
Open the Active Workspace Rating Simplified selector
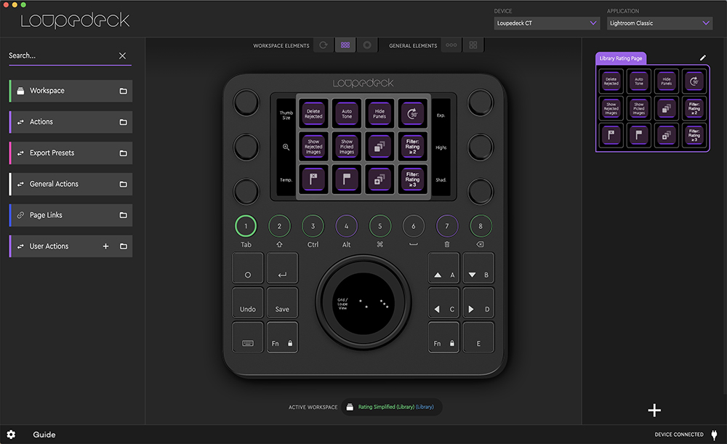tap(391, 407)
